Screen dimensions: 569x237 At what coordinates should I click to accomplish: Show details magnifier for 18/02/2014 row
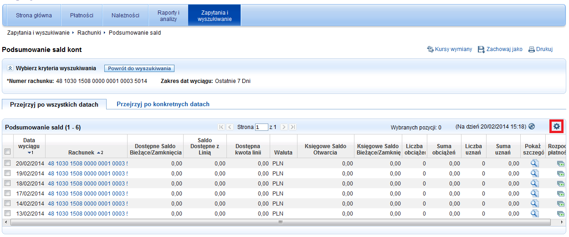(x=535, y=183)
